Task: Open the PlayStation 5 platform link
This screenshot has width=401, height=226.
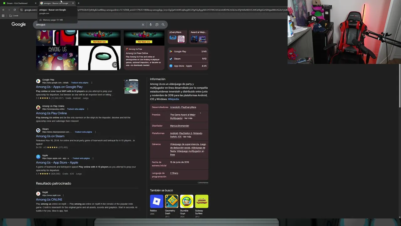Action: (x=185, y=133)
